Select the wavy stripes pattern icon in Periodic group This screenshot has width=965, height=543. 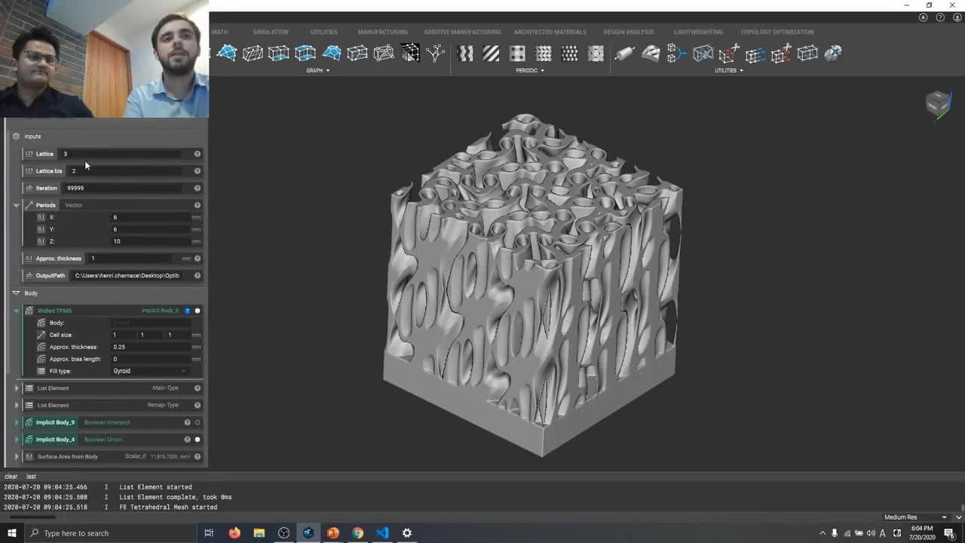pyautogui.click(x=465, y=54)
